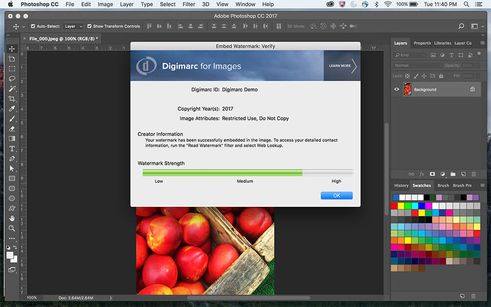This screenshot has height=307, width=491.
Task: Click Learn More on Digimarc banner
Action: click(x=342, y=66)
